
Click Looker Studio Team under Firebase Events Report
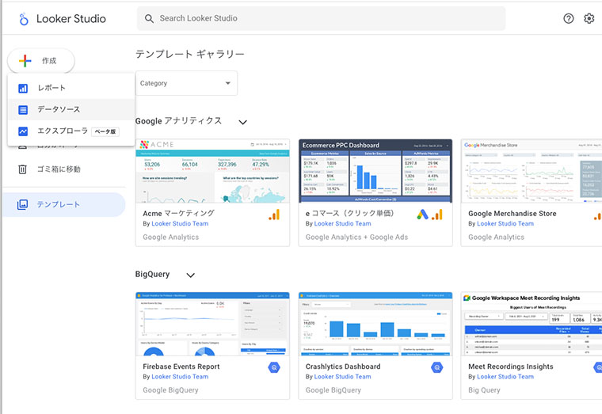tap(180, 377)
